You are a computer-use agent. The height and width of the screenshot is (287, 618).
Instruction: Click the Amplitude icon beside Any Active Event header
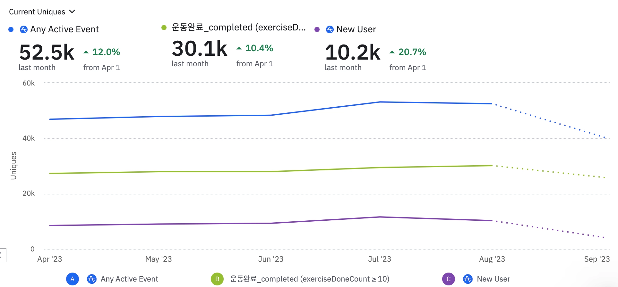click(24, 29)
